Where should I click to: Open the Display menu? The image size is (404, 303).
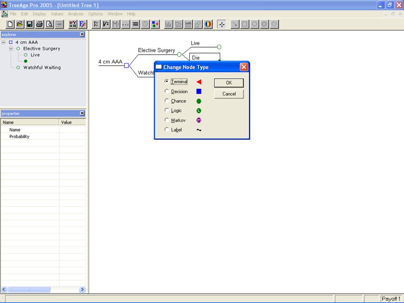coord(40,14)
